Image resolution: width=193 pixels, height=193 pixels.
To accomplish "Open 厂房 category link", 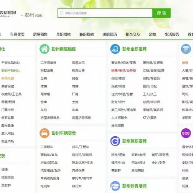I will point(75,94).
